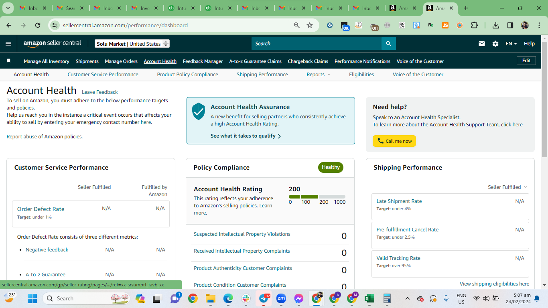Open the Negative feedback metric link

pyautogui.click(x=47, y=250)
